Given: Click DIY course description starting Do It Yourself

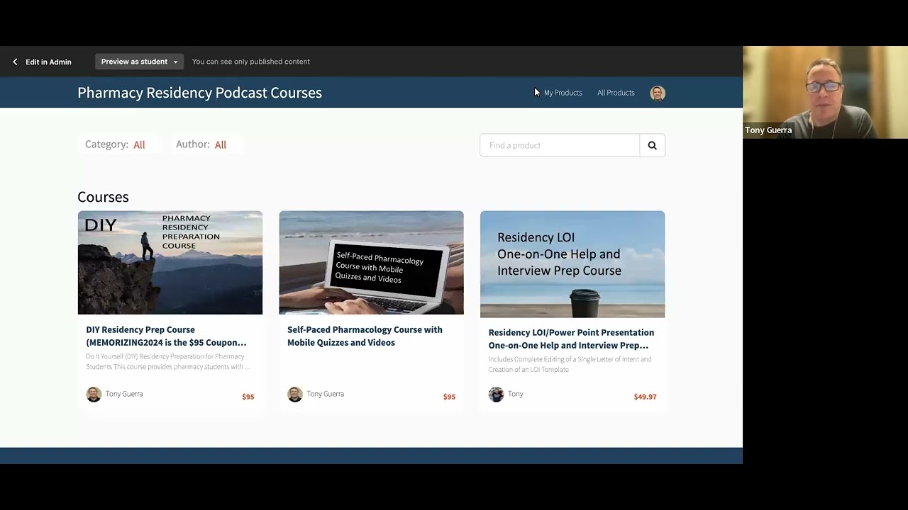Looking at the screenshot, I should pyautogui.click(x=168, y=361).
